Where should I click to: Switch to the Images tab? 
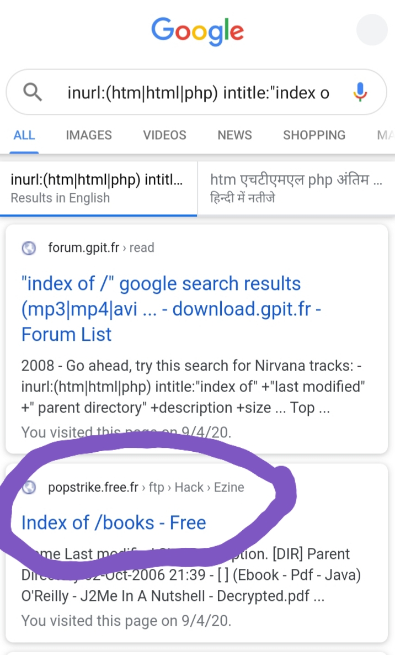click(89, 135)
